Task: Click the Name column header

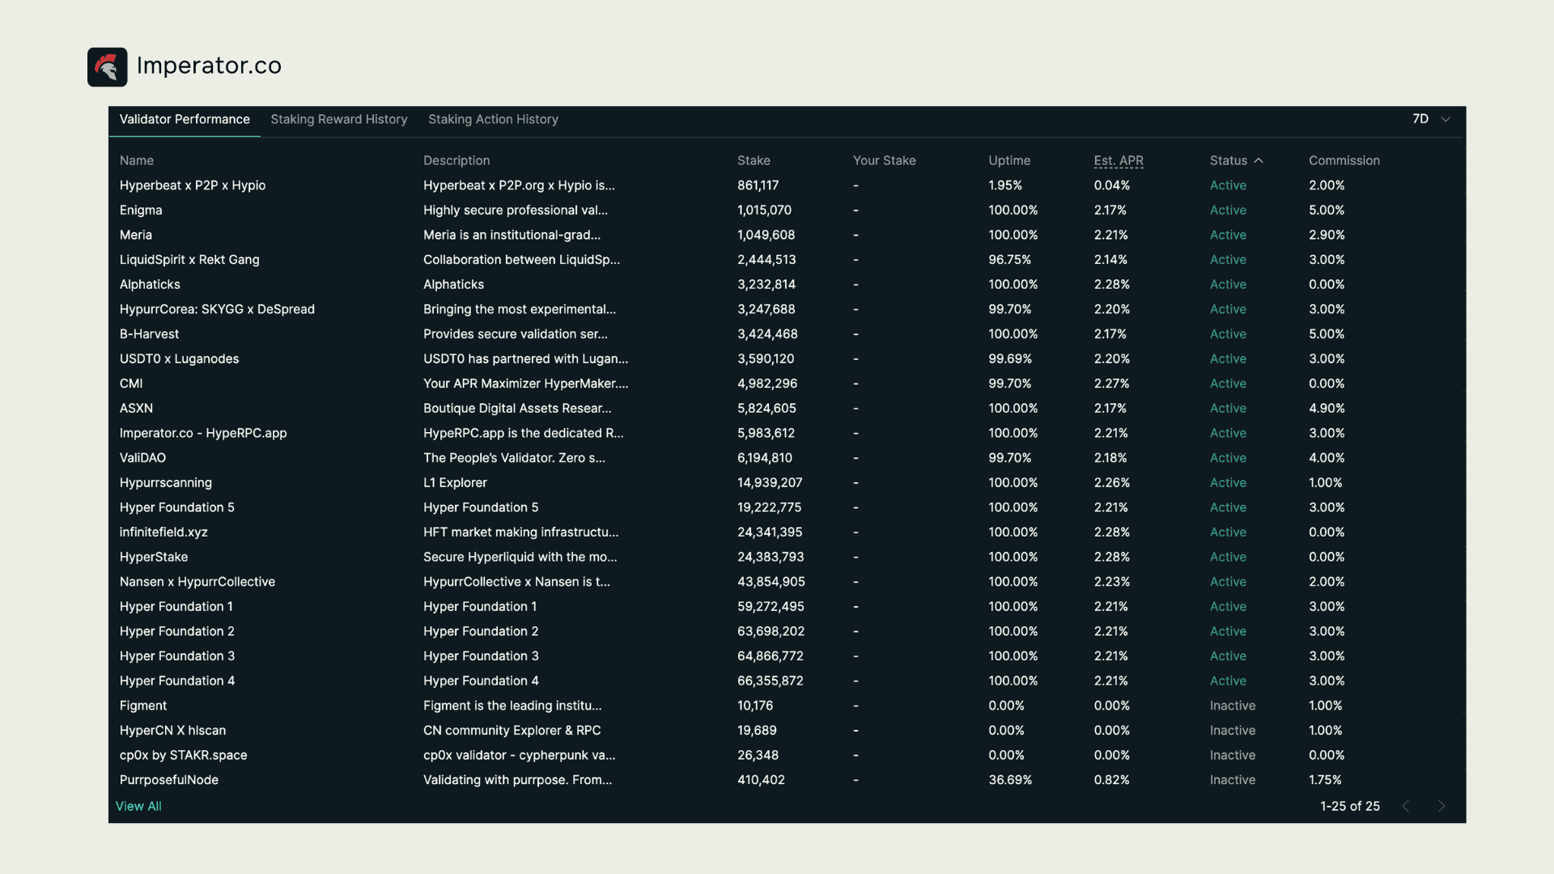Action: point(136,160)
